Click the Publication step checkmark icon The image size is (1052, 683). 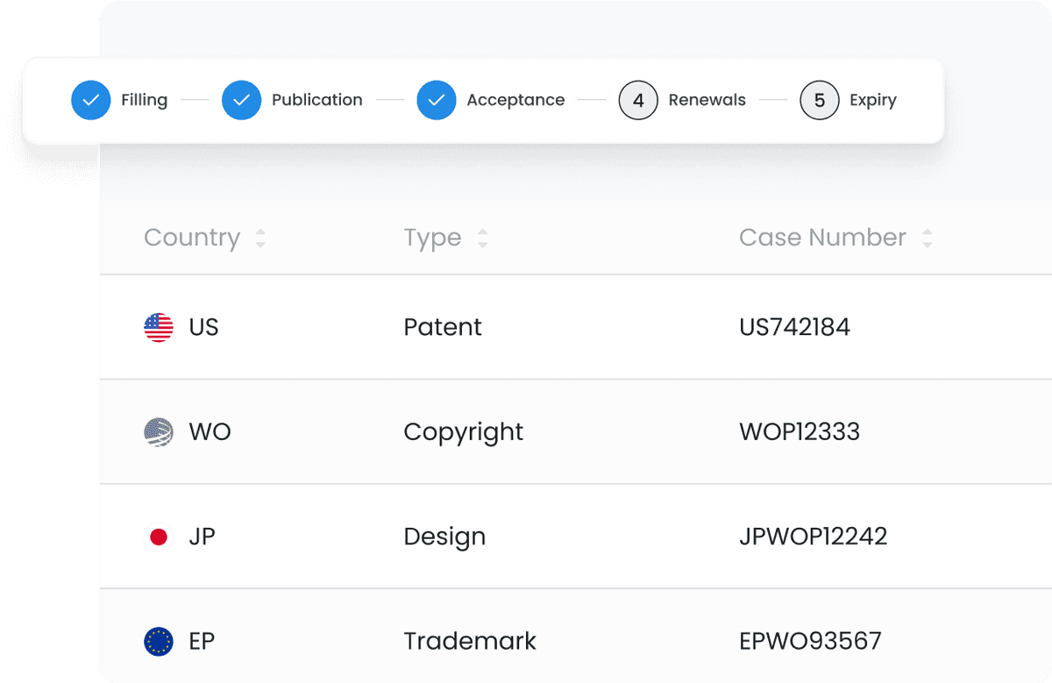click(x=242, y=100)
